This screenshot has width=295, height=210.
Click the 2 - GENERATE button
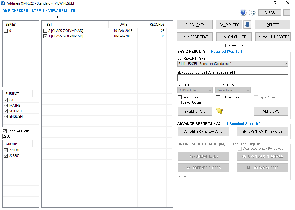click(x=195, y=111)
